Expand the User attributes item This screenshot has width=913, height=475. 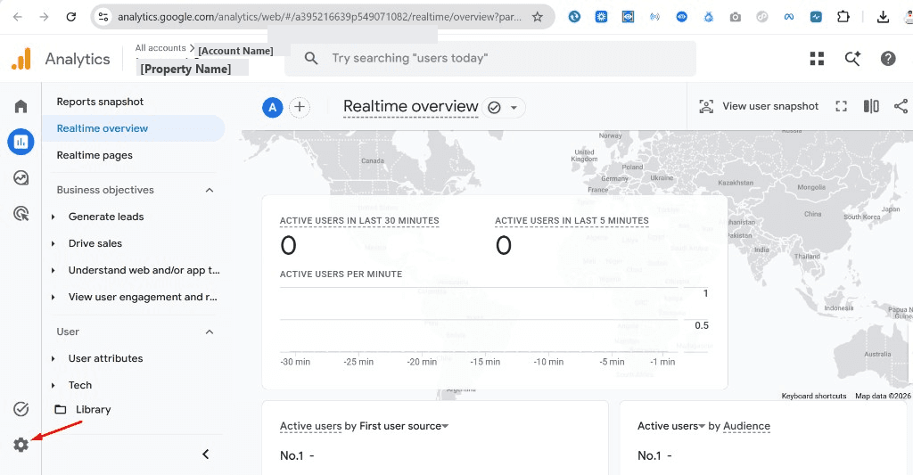[53, 359]
